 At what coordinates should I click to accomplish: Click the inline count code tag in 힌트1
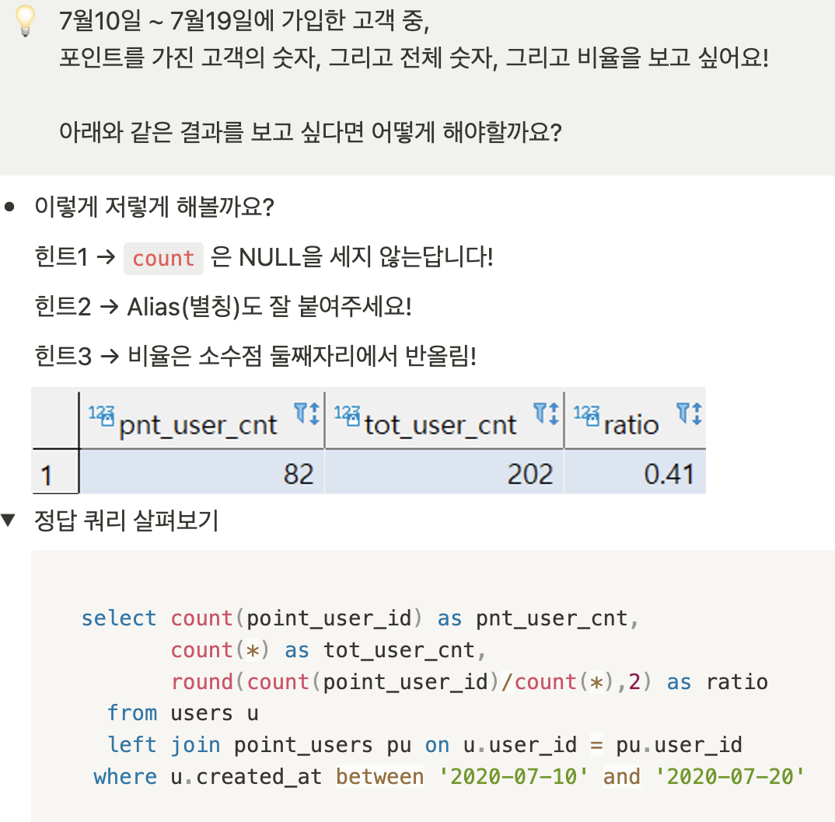163,259
